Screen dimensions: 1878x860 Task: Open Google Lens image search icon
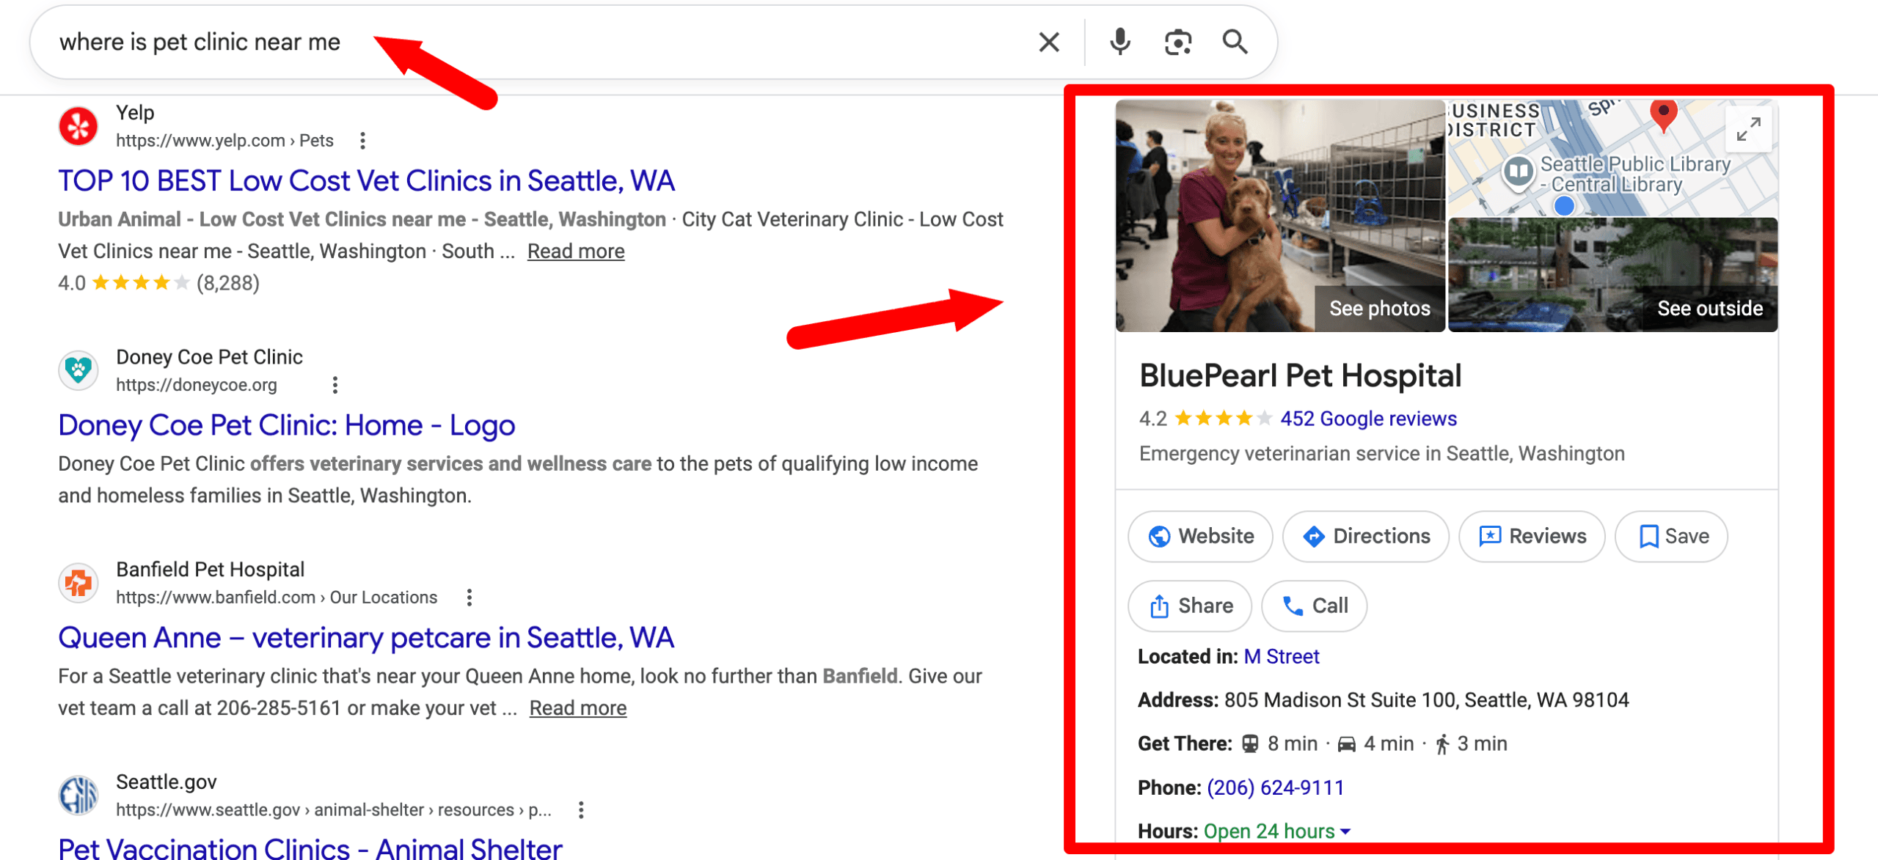(x=1177, y=42)
